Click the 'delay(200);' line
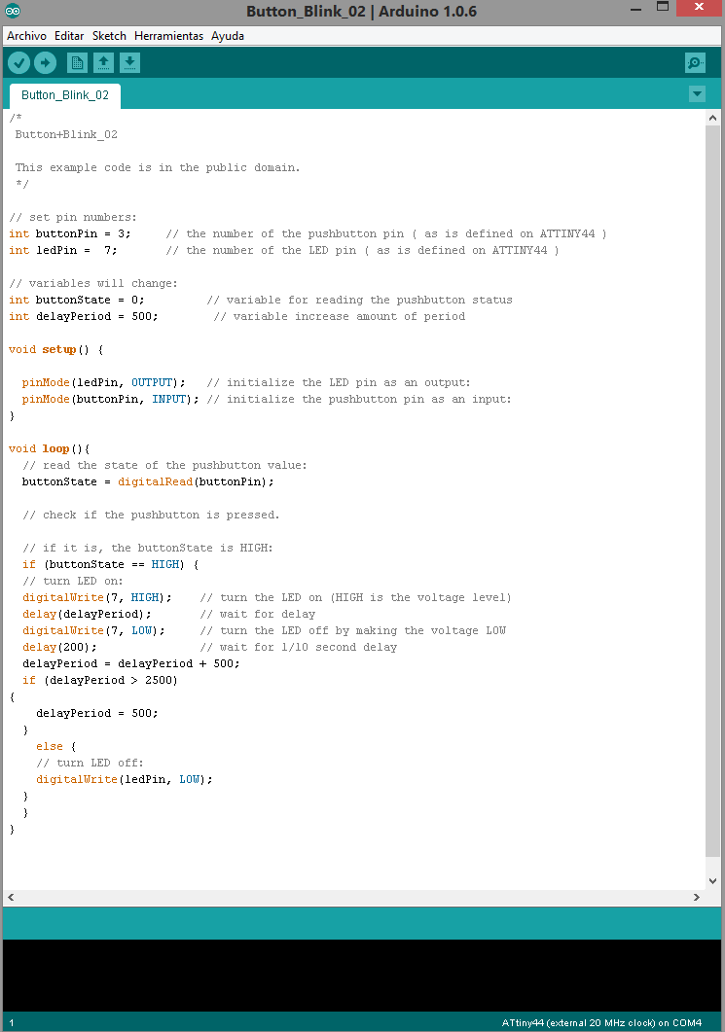 [x=59, y=647]
